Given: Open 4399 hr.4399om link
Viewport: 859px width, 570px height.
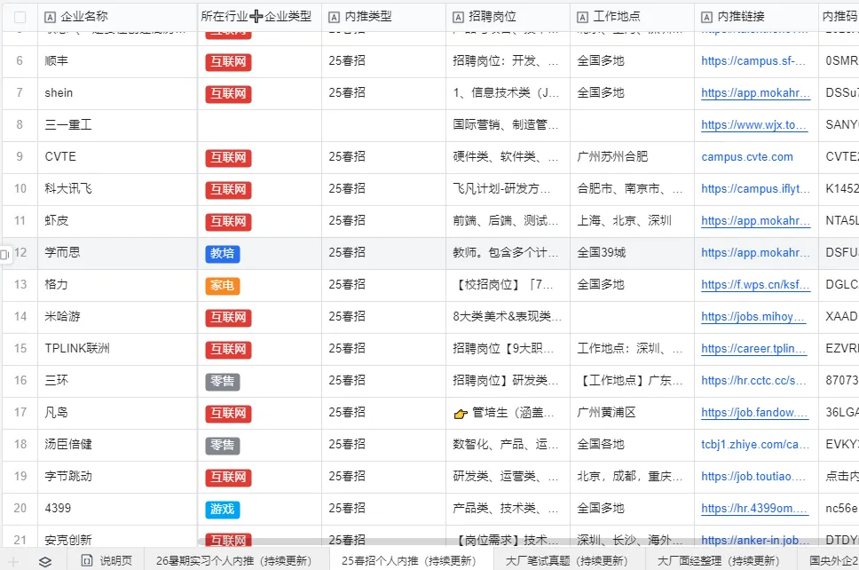Looking at the screenshot, I should (x=754, y=509).
